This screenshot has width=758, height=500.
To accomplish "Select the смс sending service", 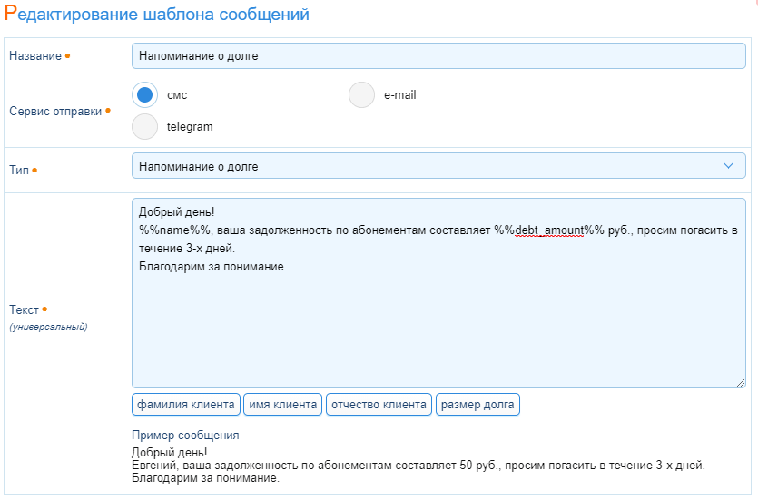I will pos(145,95).
